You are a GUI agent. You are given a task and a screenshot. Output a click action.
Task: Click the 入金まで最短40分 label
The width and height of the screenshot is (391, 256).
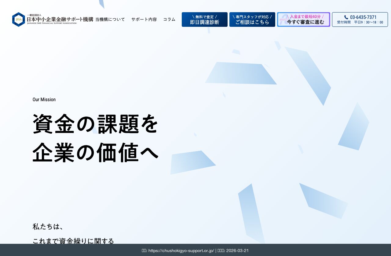[305, 16]
